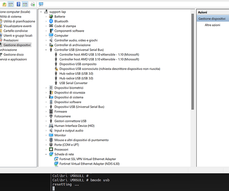Expand the Batterie node
Viewport: 229px width, 191px height.
point(46,16)
